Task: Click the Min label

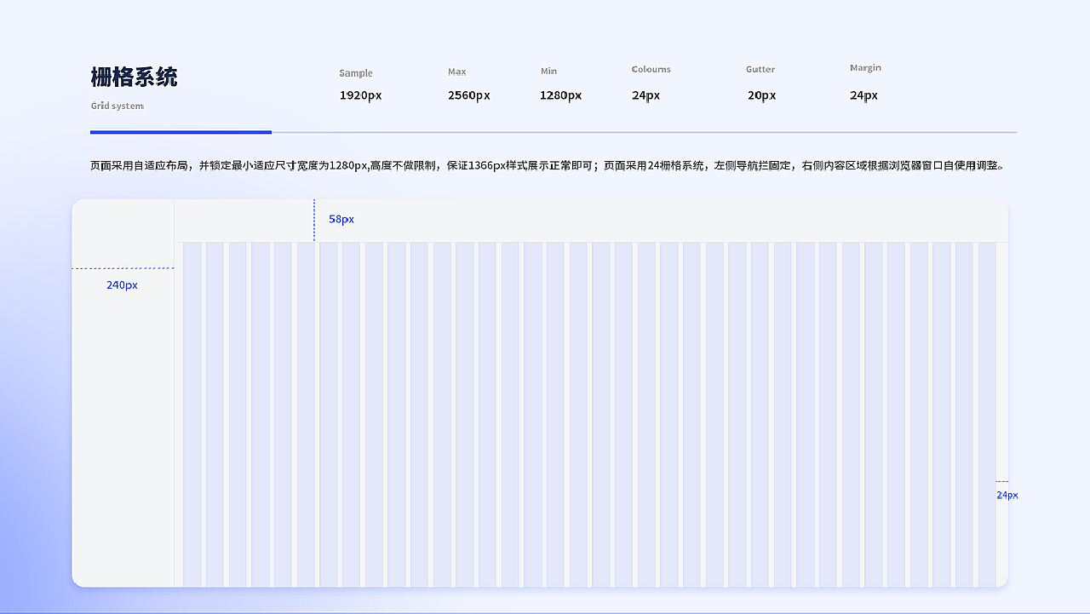Action: point(548,71)
